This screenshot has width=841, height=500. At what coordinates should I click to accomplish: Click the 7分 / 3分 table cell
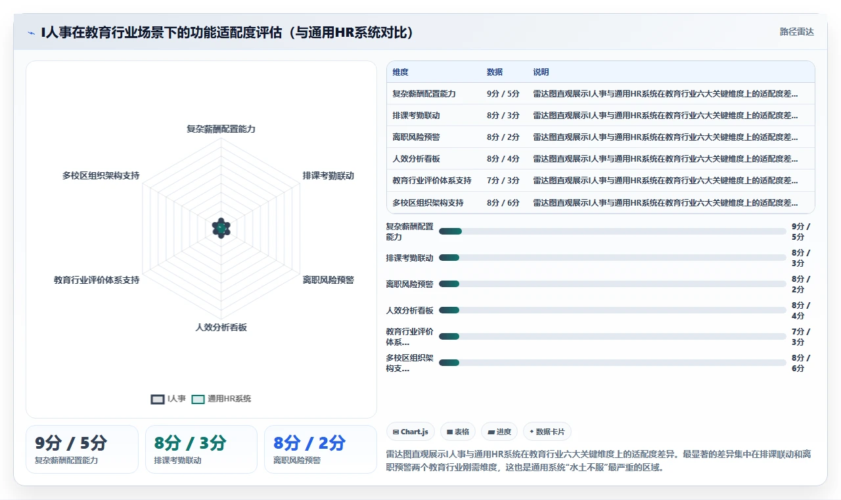coord(503,181)
